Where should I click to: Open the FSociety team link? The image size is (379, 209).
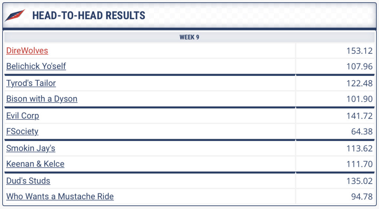[22, 131]
